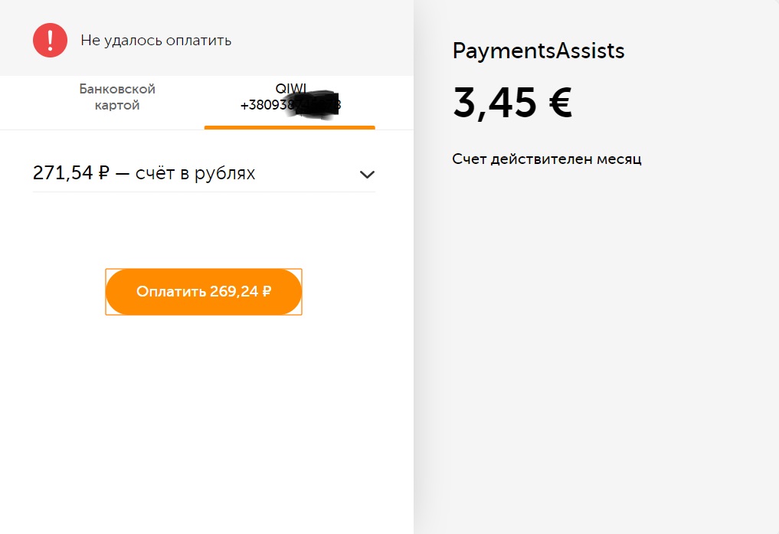Click the Не удалось оплатить error message
The width and height of the screenshot is (779, 534).
(x=156, y=41)
